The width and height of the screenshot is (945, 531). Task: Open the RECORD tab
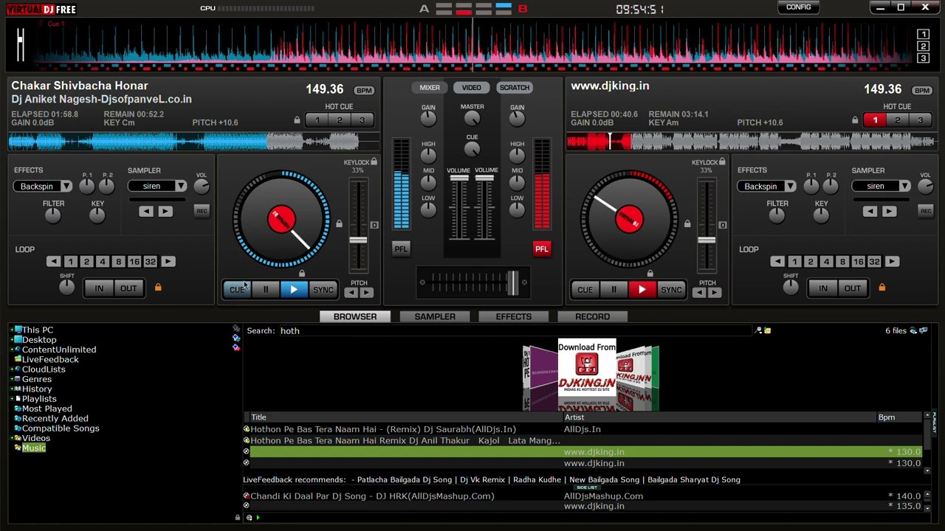pyautogui.click(x=592, y=316)
